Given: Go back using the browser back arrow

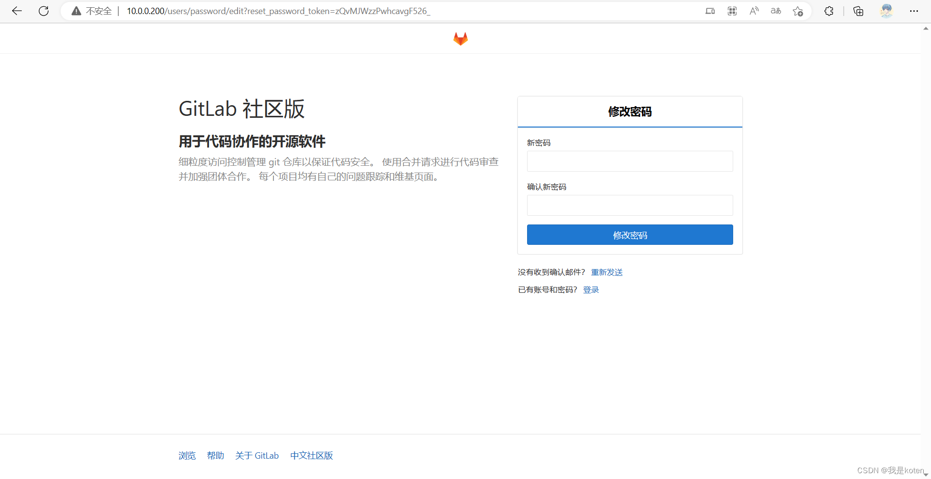Looking at the screenshot, I should [17, 11].
